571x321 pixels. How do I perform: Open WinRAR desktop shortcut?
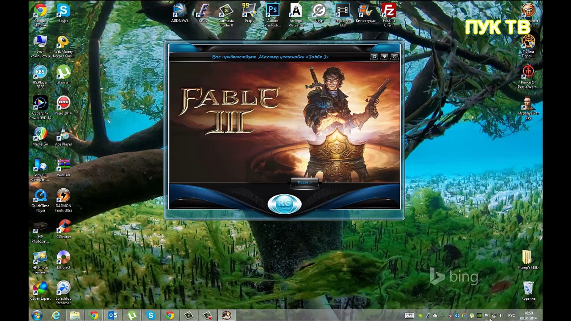point(63,167)
